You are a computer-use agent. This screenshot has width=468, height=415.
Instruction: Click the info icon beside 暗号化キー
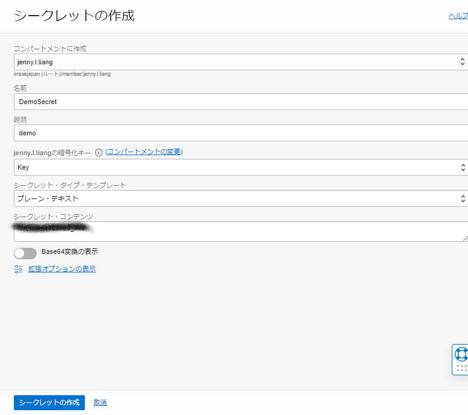click(x=99, y=152)
